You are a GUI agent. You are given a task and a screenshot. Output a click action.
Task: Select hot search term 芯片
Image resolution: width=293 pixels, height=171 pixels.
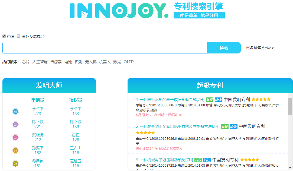26,62
